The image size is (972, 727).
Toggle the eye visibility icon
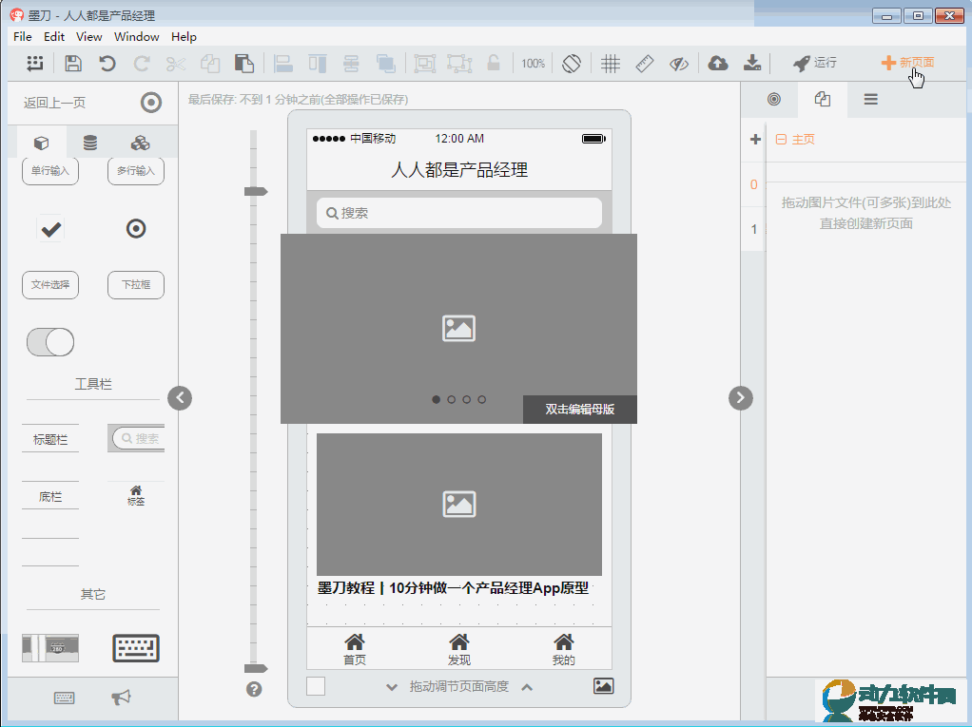click(x=679, y=63)
